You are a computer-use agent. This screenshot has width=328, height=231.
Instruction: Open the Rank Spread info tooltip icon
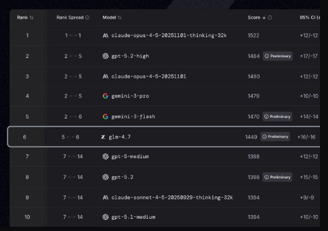87,18
